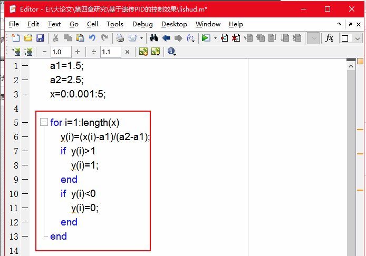Click the minus decrement button
Viewport: 366px width, 256px height.
(44, 52)
